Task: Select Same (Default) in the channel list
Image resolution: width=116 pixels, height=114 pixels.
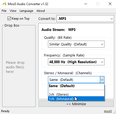Action: [x=76, y=86]
